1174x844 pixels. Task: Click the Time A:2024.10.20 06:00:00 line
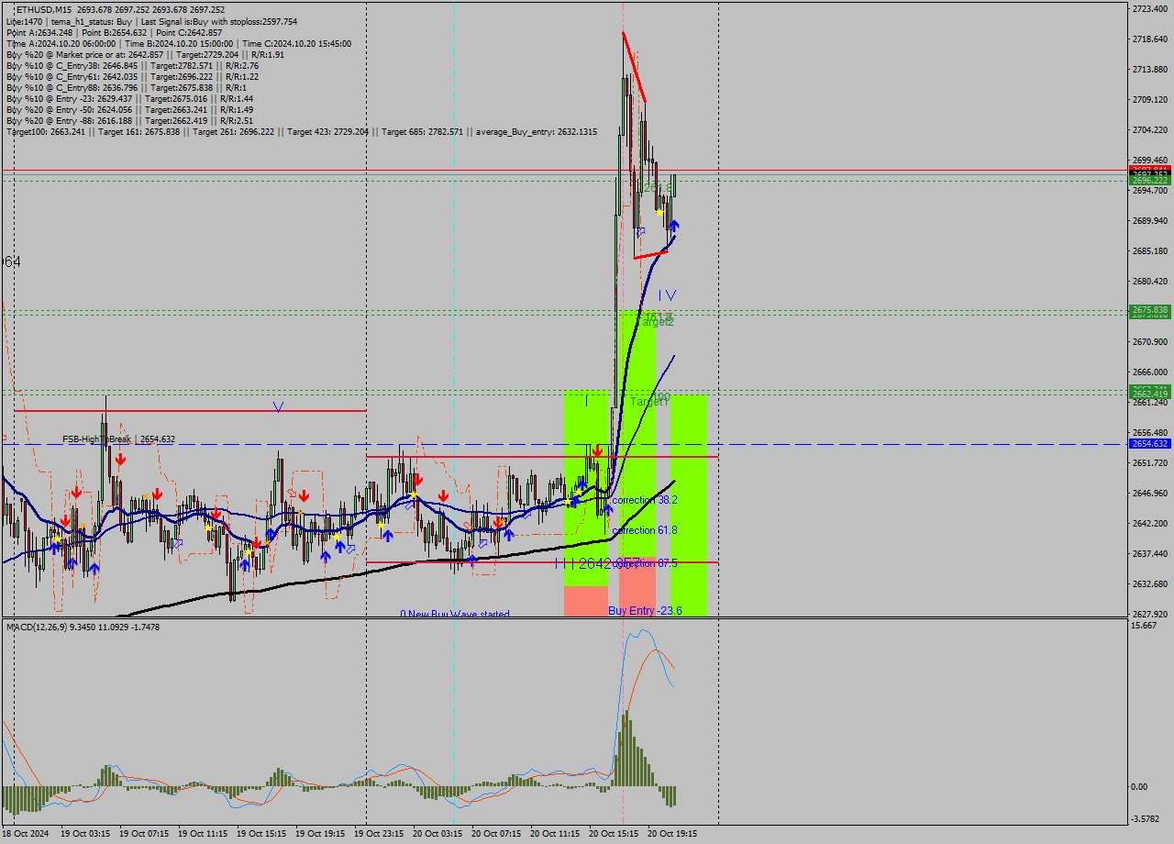coord(61,43)
